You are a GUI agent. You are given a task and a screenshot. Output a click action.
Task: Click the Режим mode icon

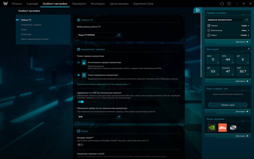pyautogui.click(x=209, y=26)
